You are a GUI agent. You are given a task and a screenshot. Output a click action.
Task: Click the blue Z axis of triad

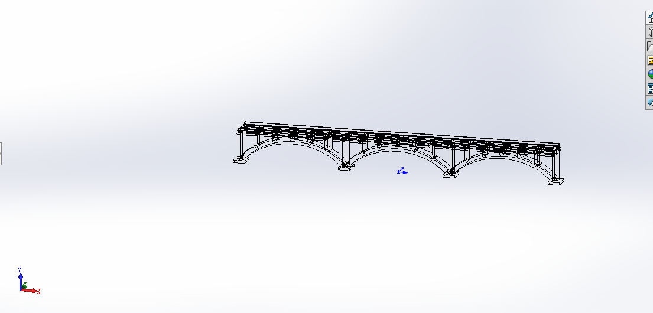(21, 279)
